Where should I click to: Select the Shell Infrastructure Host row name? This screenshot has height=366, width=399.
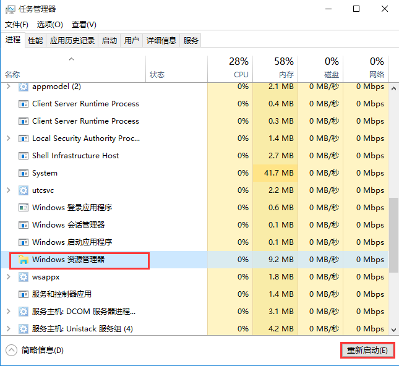click(x=75, y=156)
